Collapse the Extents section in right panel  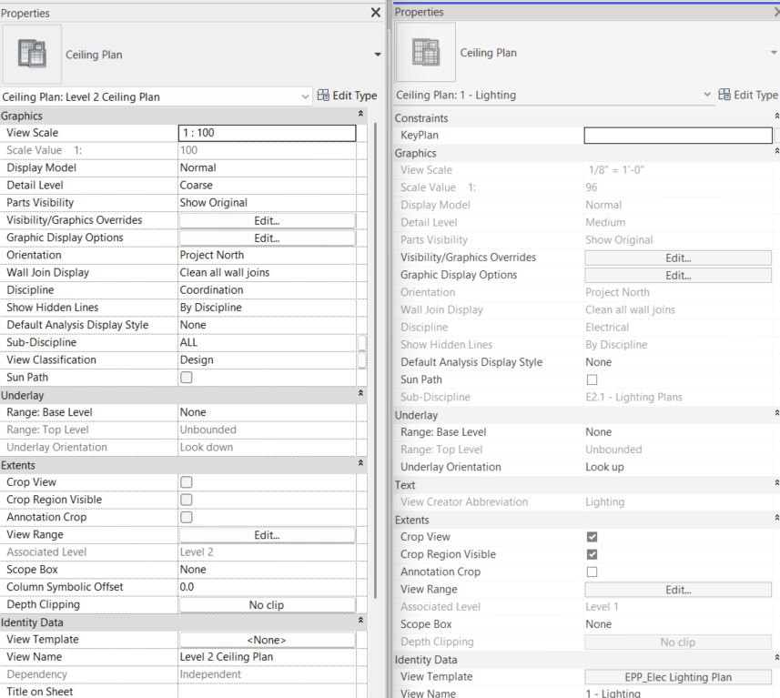point(776,518)
